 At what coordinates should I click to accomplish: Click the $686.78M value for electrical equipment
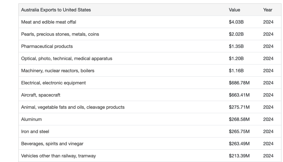(239, 83)
